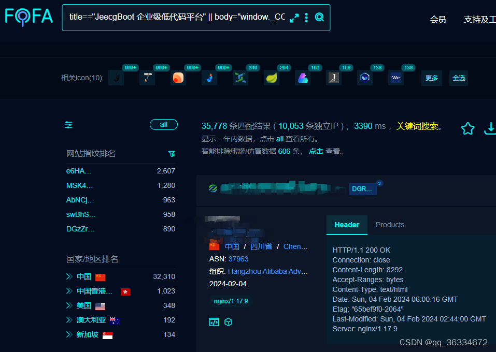This screenshot has width=496, height=352.
Task: Open the 会员 menu
Action: pyautogui.click(x=438, y=20)
